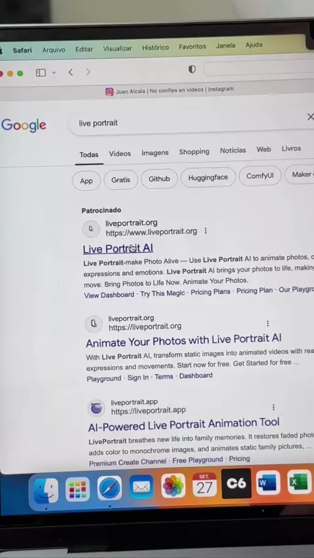Open Microsoft Word from the dock

[x=268, y=483]
